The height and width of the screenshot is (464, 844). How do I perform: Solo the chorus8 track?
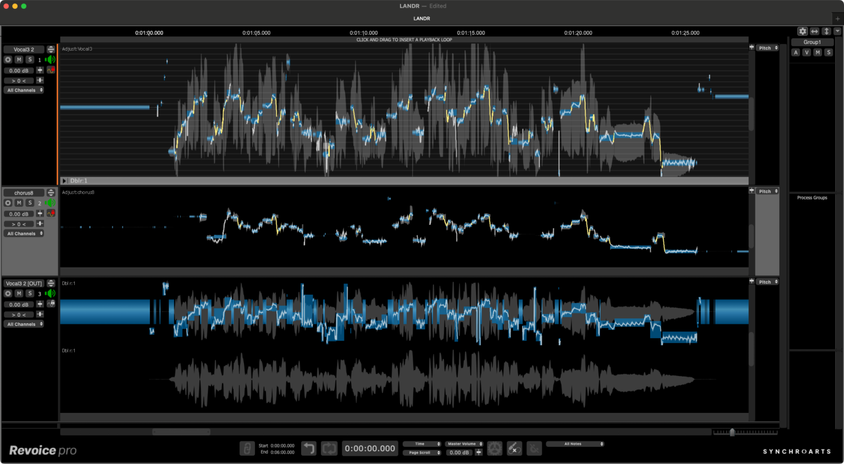(30, 203)
